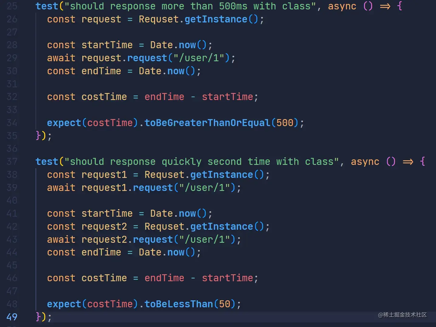Viewport: 436px width, 327px height.
Task: Click the test keyword on line 37
Action: point(47,162)
